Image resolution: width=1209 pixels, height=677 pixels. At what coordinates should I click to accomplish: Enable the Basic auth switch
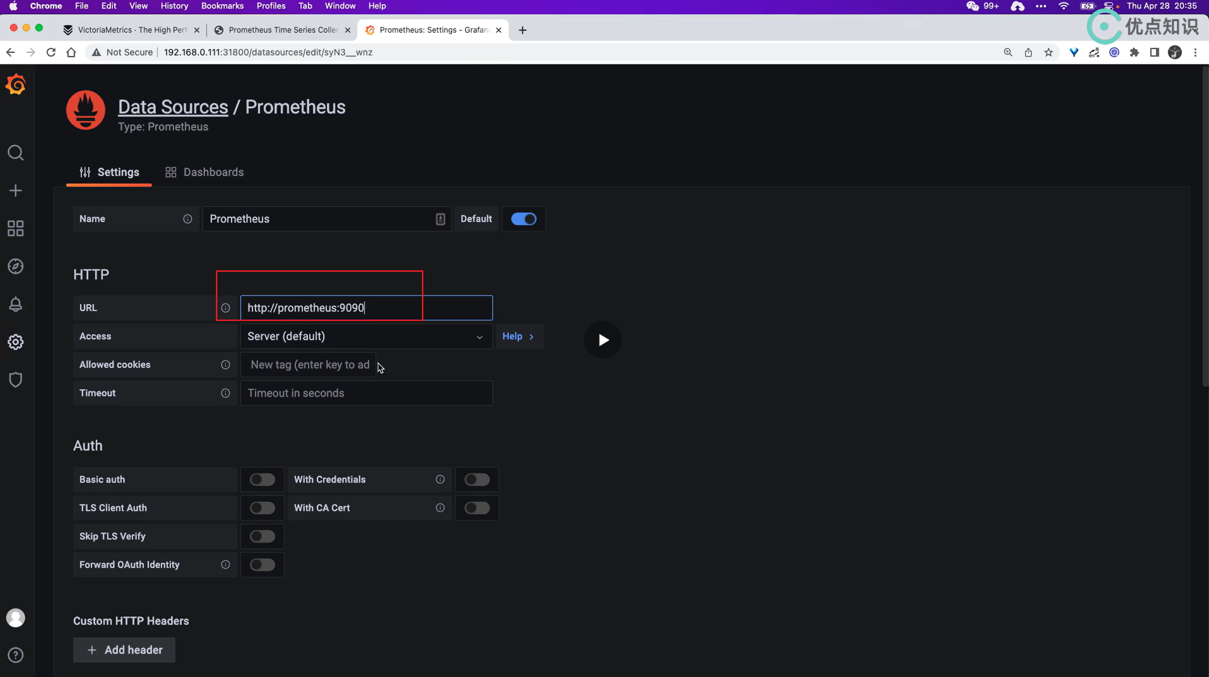(262, 479)
